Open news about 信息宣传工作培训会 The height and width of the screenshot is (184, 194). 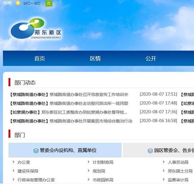tap(89, 95)
